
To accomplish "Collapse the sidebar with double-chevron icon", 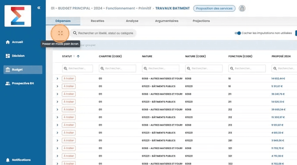I will pos(39,8).
